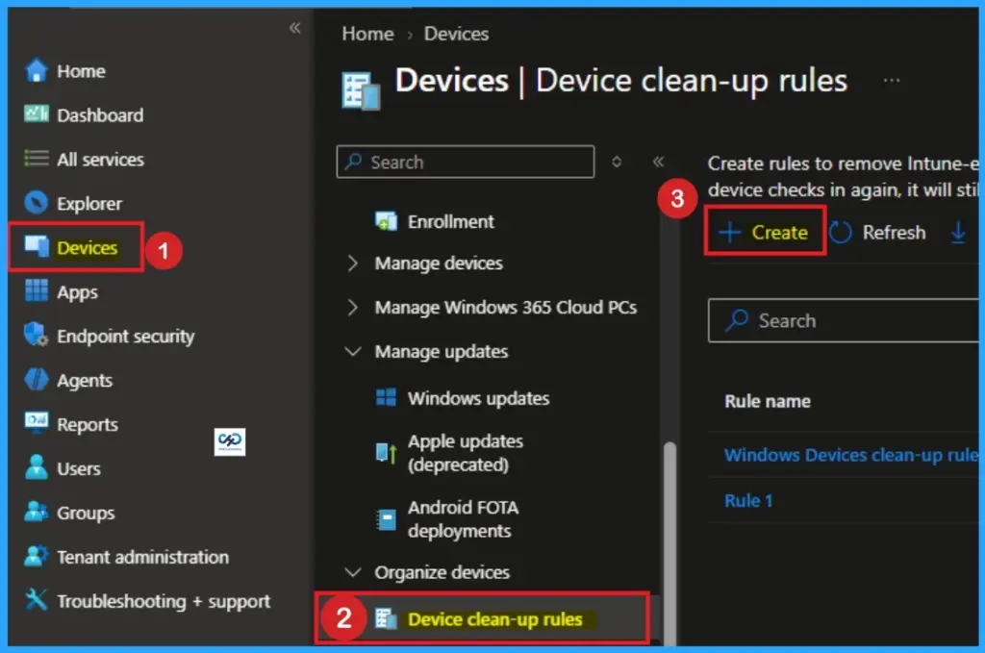The image size is (985, 653).
Task: Click the Apple updates (deprecated) icon
Action: pyautogui.click(x=386, y=452)
